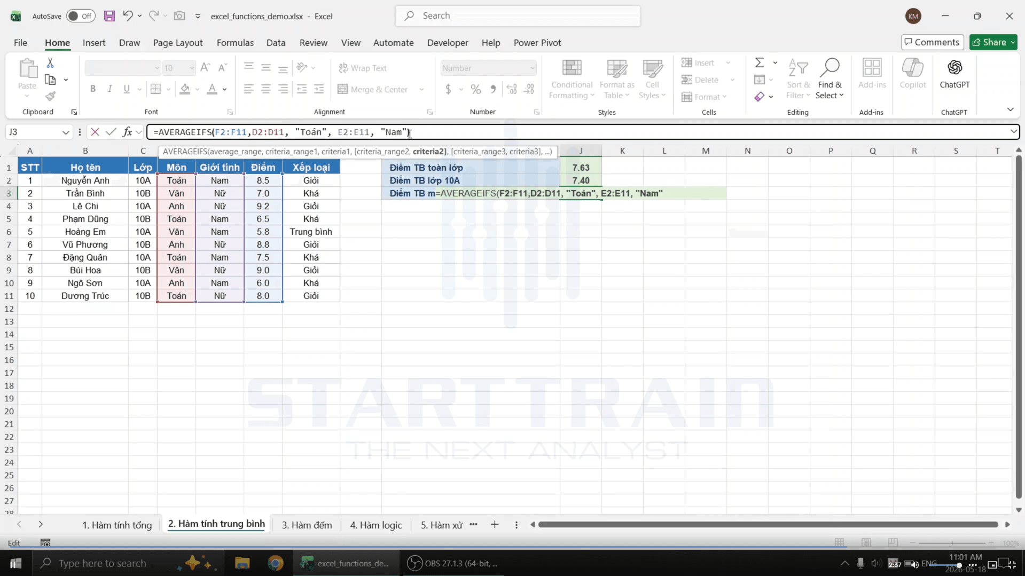The image size is (1025, 576).
Task: Open Copilot from the ribbon
Action: [x=913, y=74]
